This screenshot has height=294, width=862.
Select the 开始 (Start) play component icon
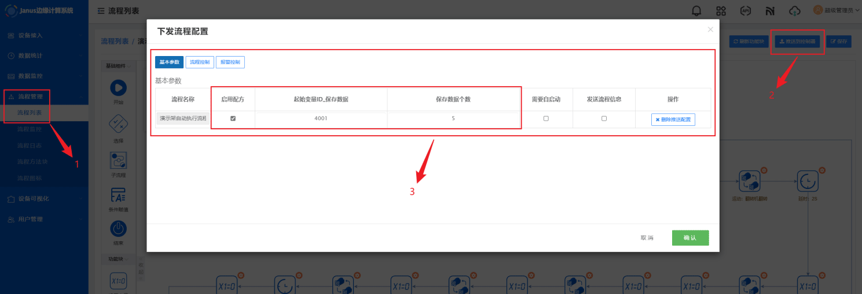(x=118, y=88)
